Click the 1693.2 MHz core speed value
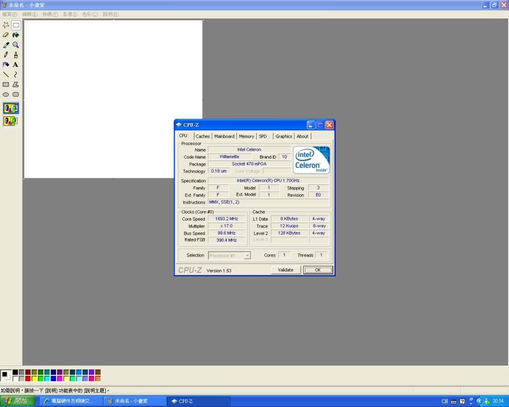Viewport: 509px width, 407px height. click(227, 219)
